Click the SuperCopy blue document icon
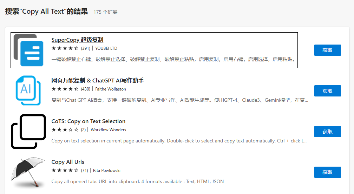This screenshot has width=354, height=194. tap(28, 50)
